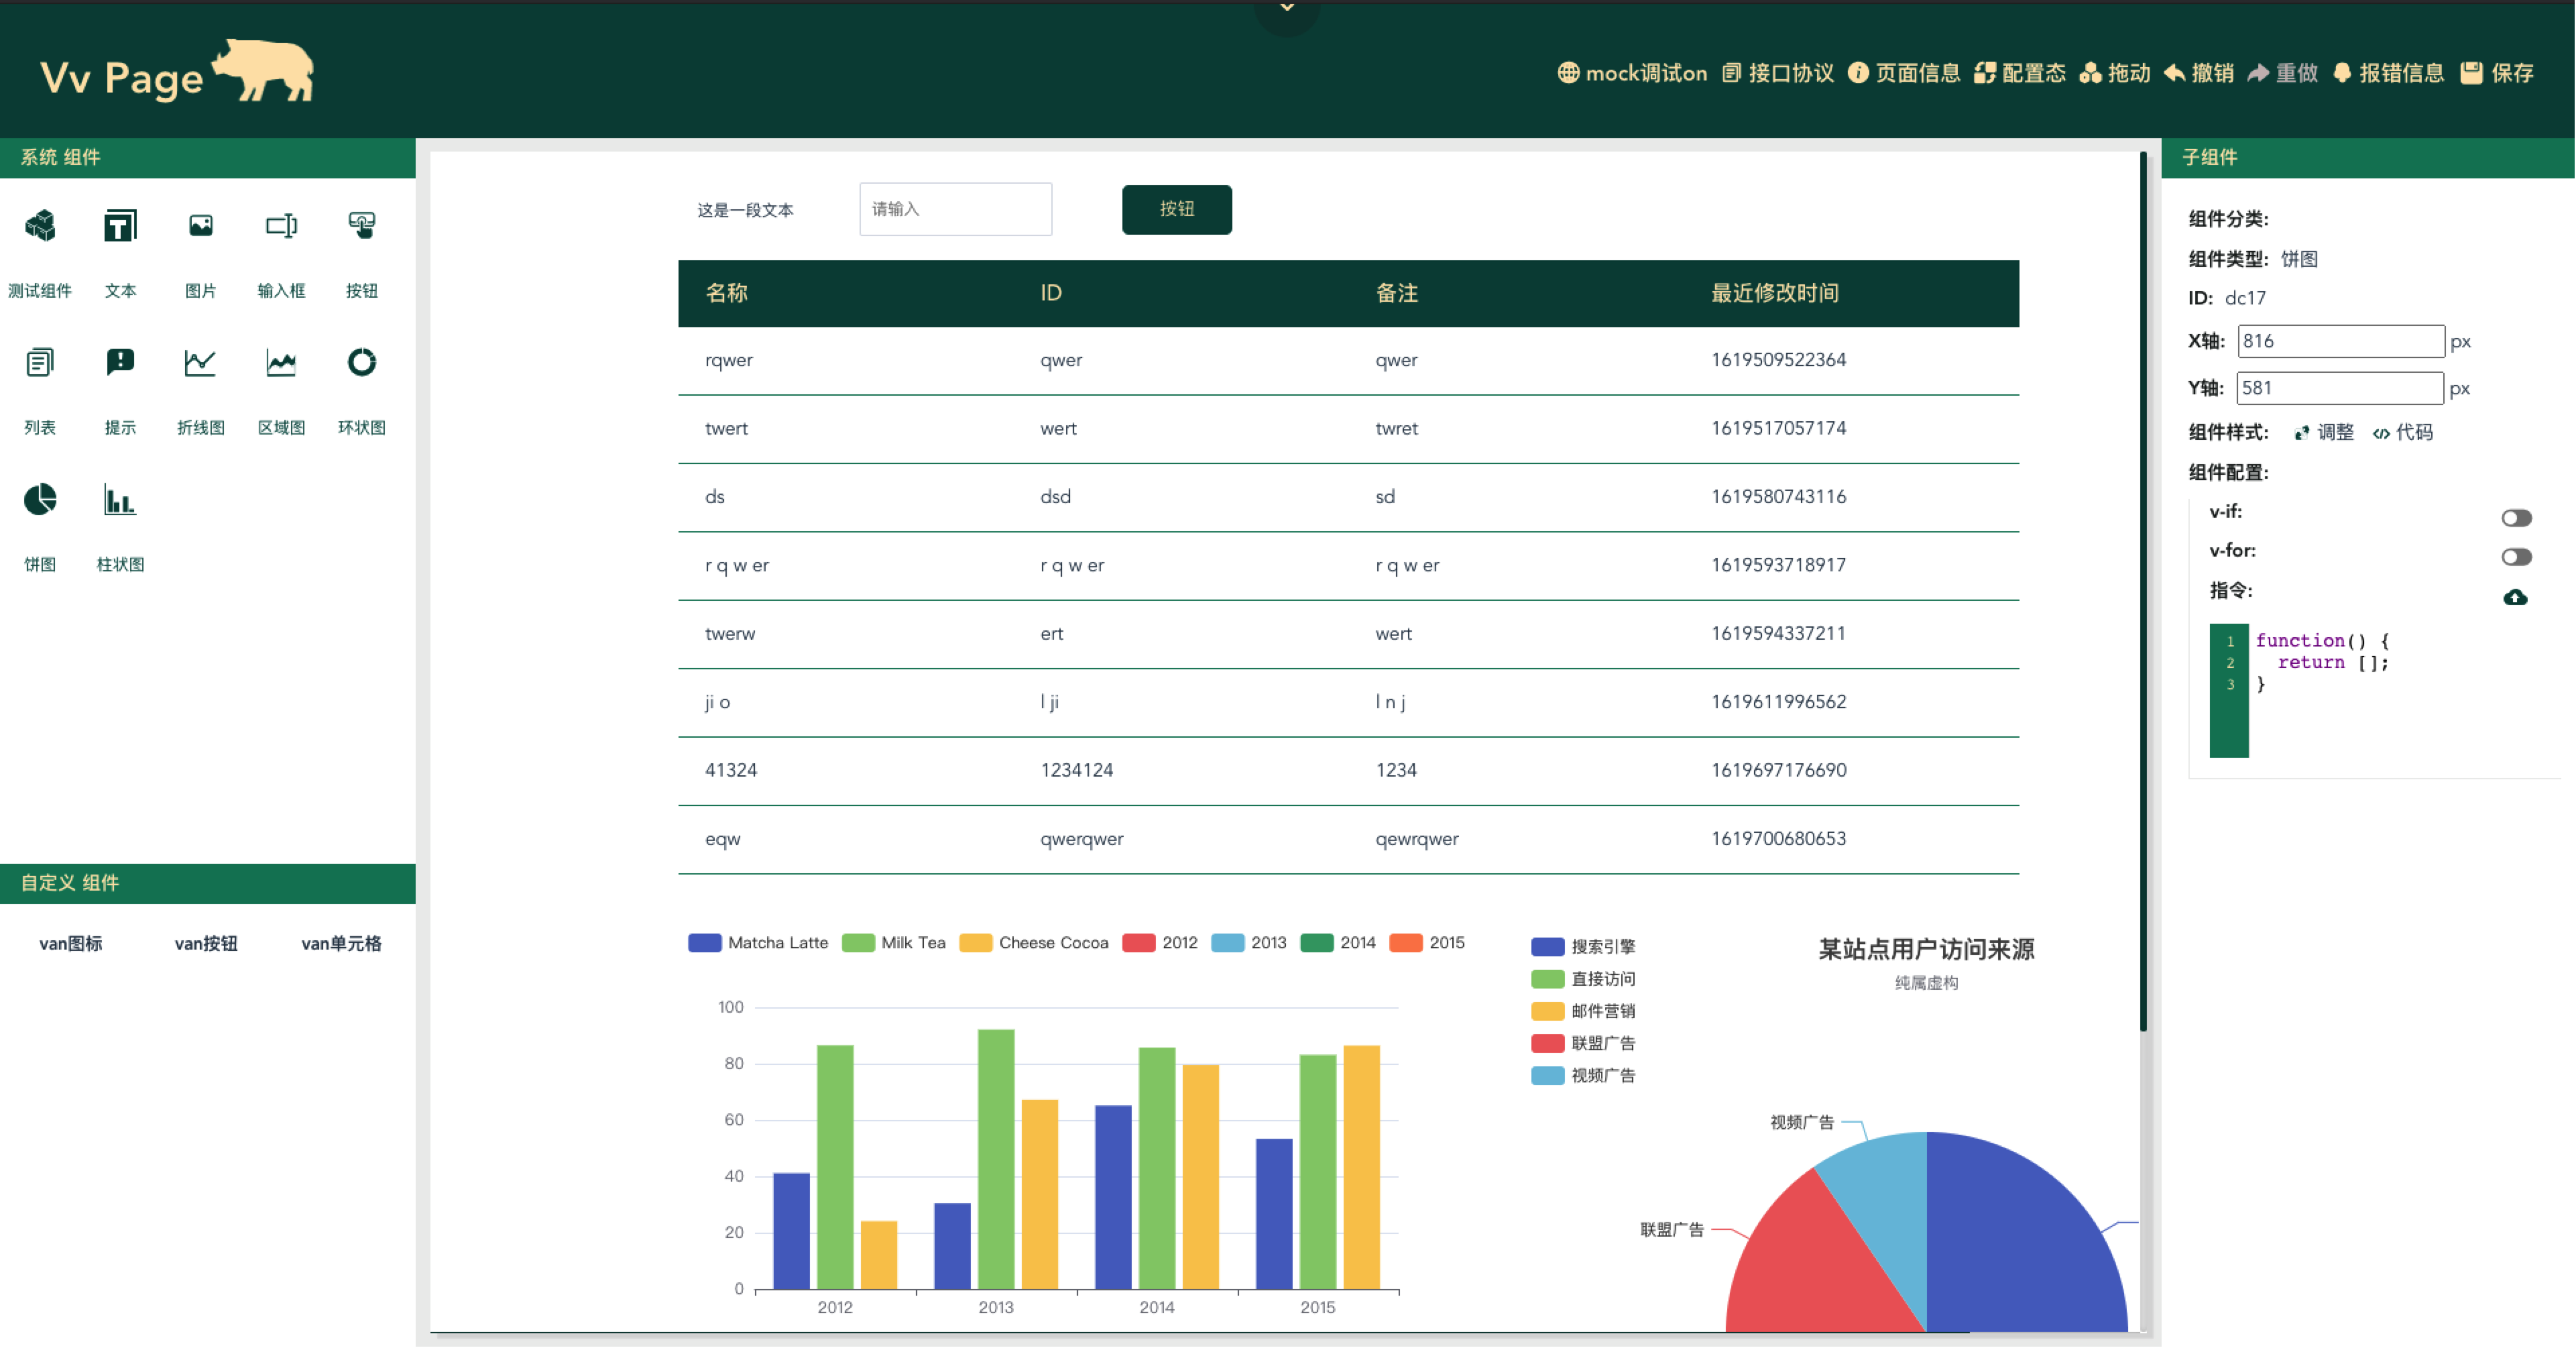Open the 页面信息 menu item
This screenshot has width=2576, height=1348.
[1904, 73]
